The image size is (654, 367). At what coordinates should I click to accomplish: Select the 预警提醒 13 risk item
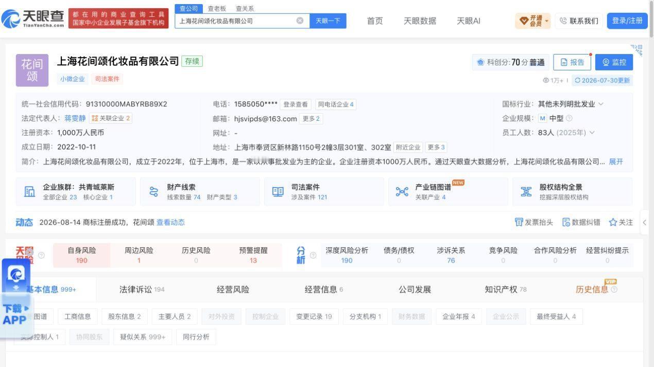click(253, 255)
